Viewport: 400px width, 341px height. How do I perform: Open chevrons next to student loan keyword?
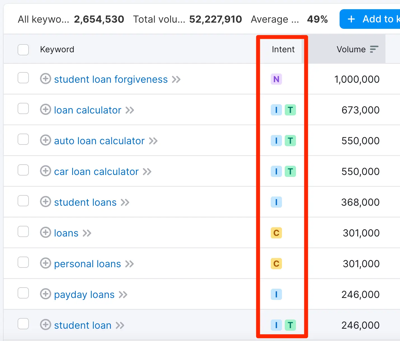pyautogui.click(x=120, y=325)
